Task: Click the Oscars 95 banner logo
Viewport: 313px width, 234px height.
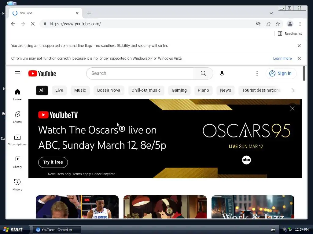Action: 246,130
